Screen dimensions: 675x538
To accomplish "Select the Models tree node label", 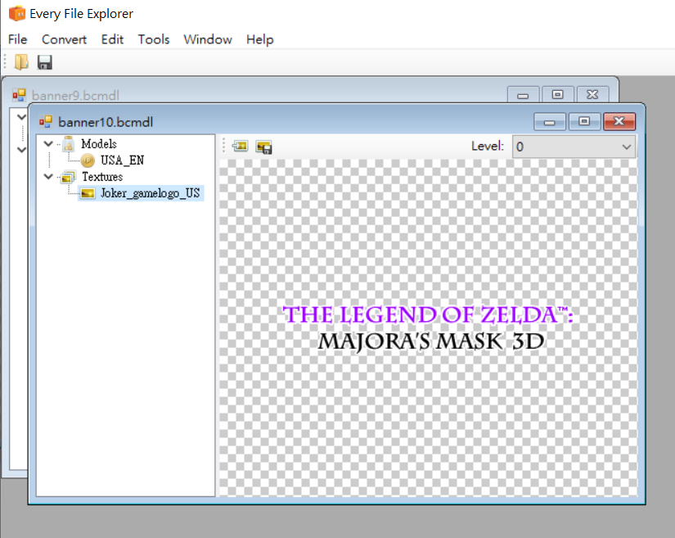I will [x=99, y=144].
